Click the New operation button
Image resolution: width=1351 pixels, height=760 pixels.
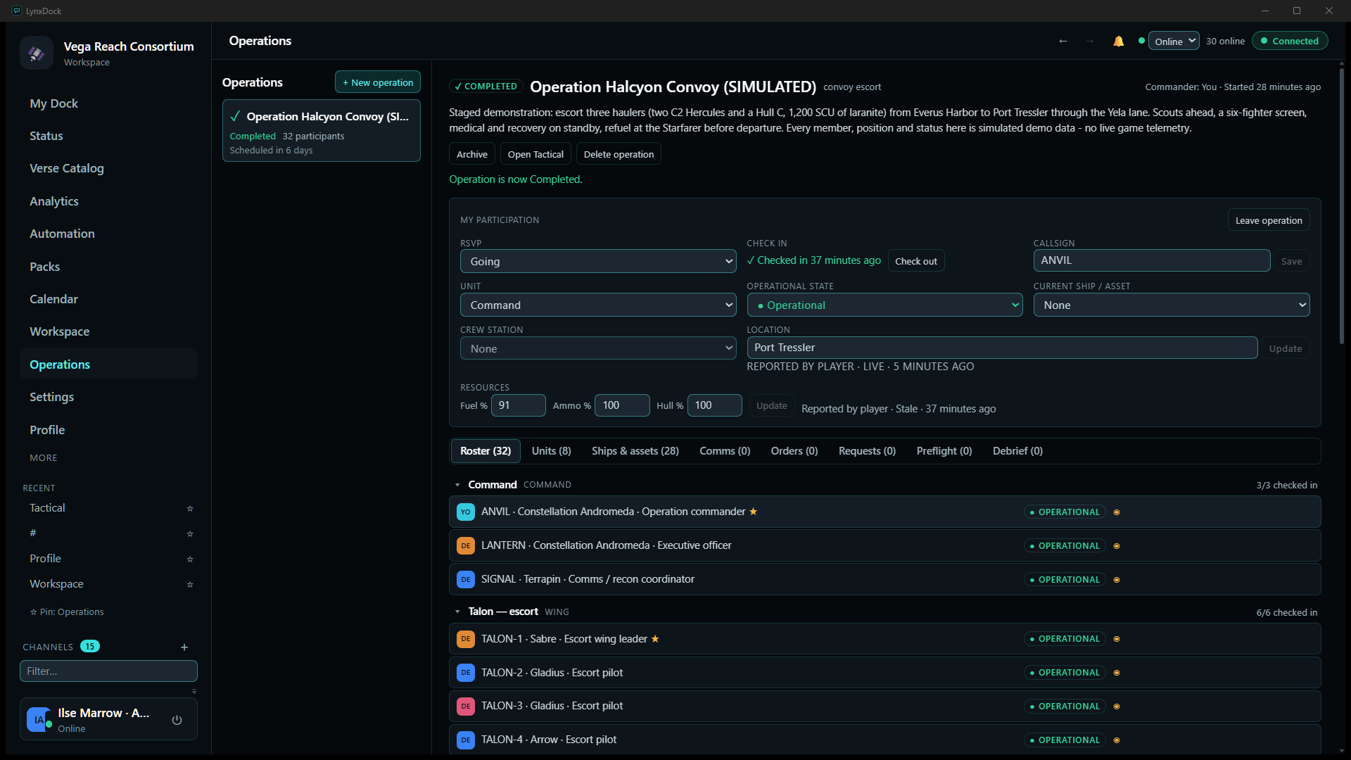click(x=378, y=82)
